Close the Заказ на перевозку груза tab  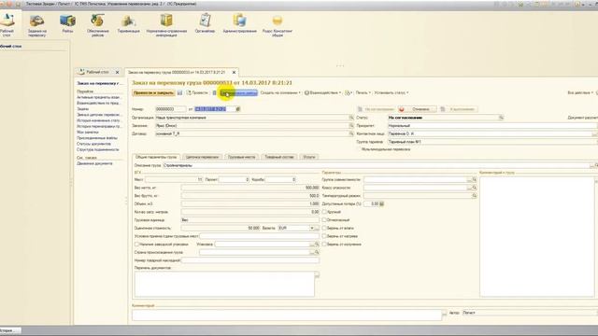pos(234,72)
